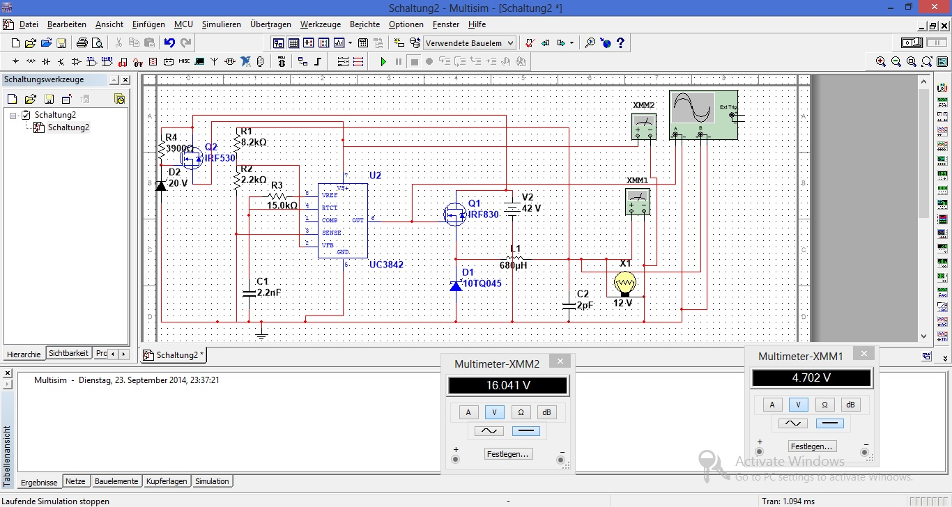Screen dimensions: 952x507
Task: Collapse the Schaltung2 tree root node
Action: point(13,115)
